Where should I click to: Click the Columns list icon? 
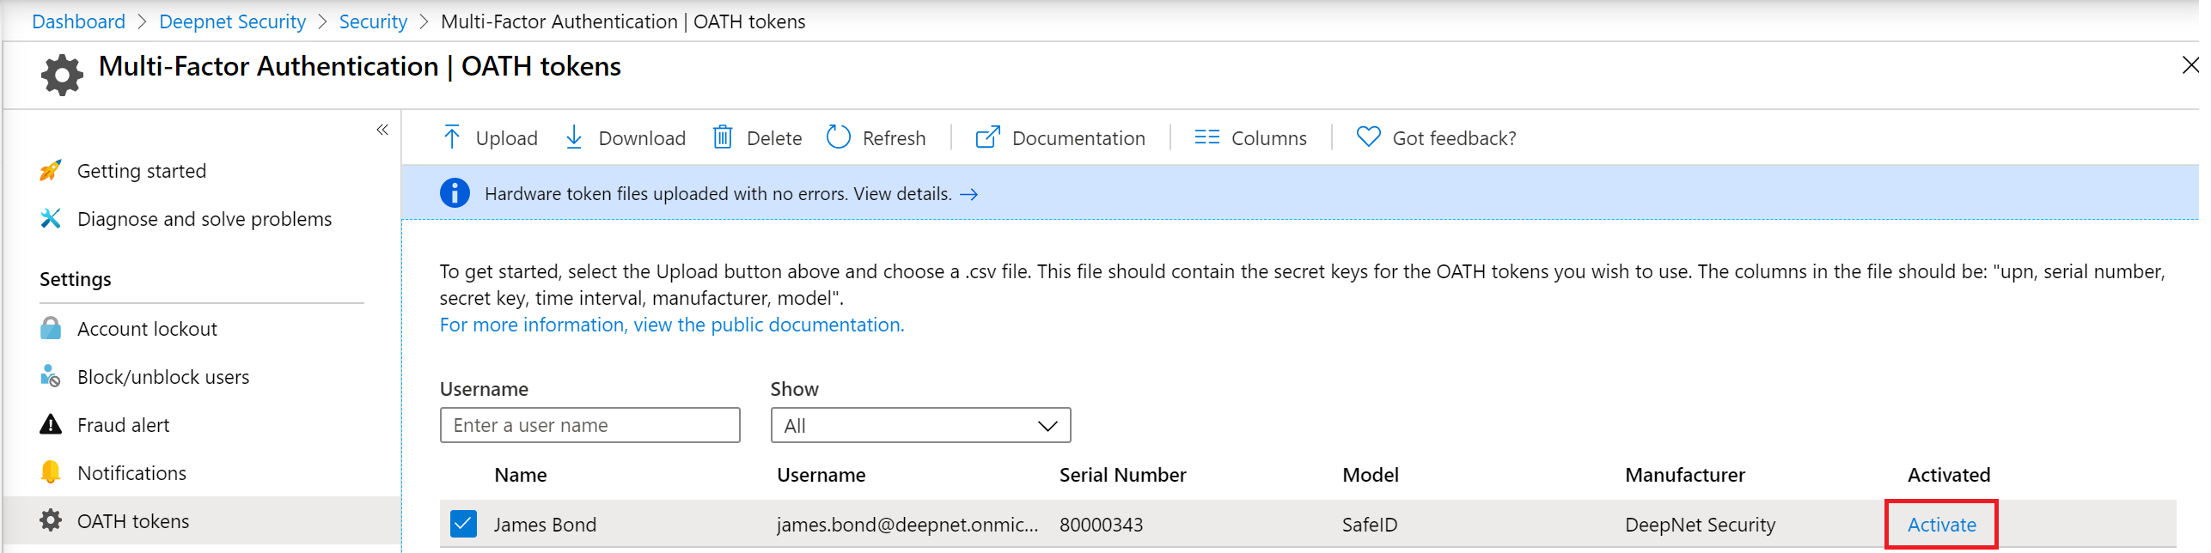(1206, 137)
